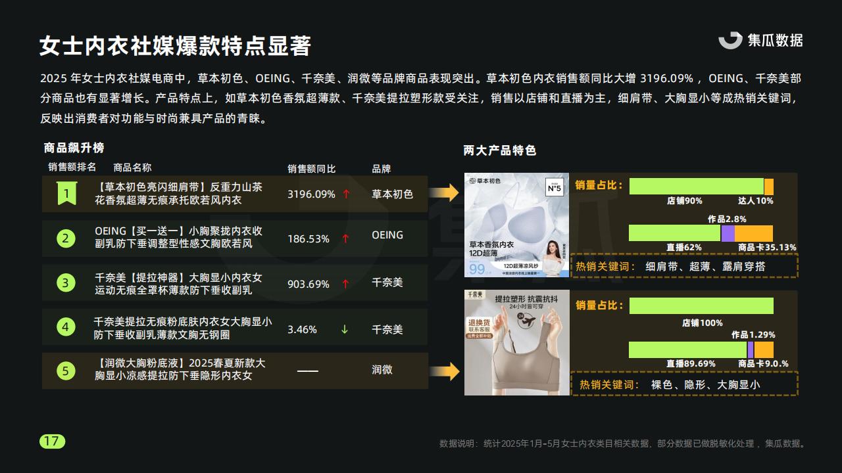The image size is (842, 473).
Task: Click the intro paragraph starting 2025 年女士内衣
Action: 421,99
